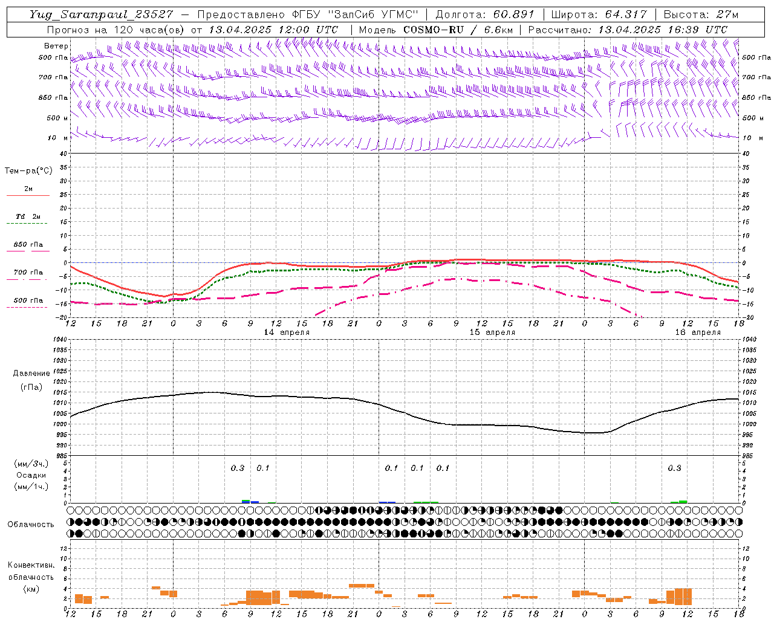Screen dimensions: 774x619
Task: Click the Ветер panel label
Action: (x=56, y=46)
